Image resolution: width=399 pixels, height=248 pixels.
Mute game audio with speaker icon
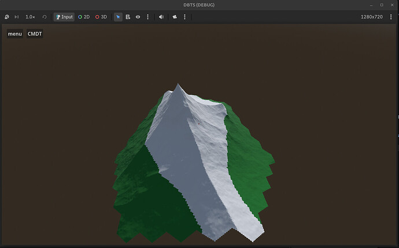click(x=161, y=17)
